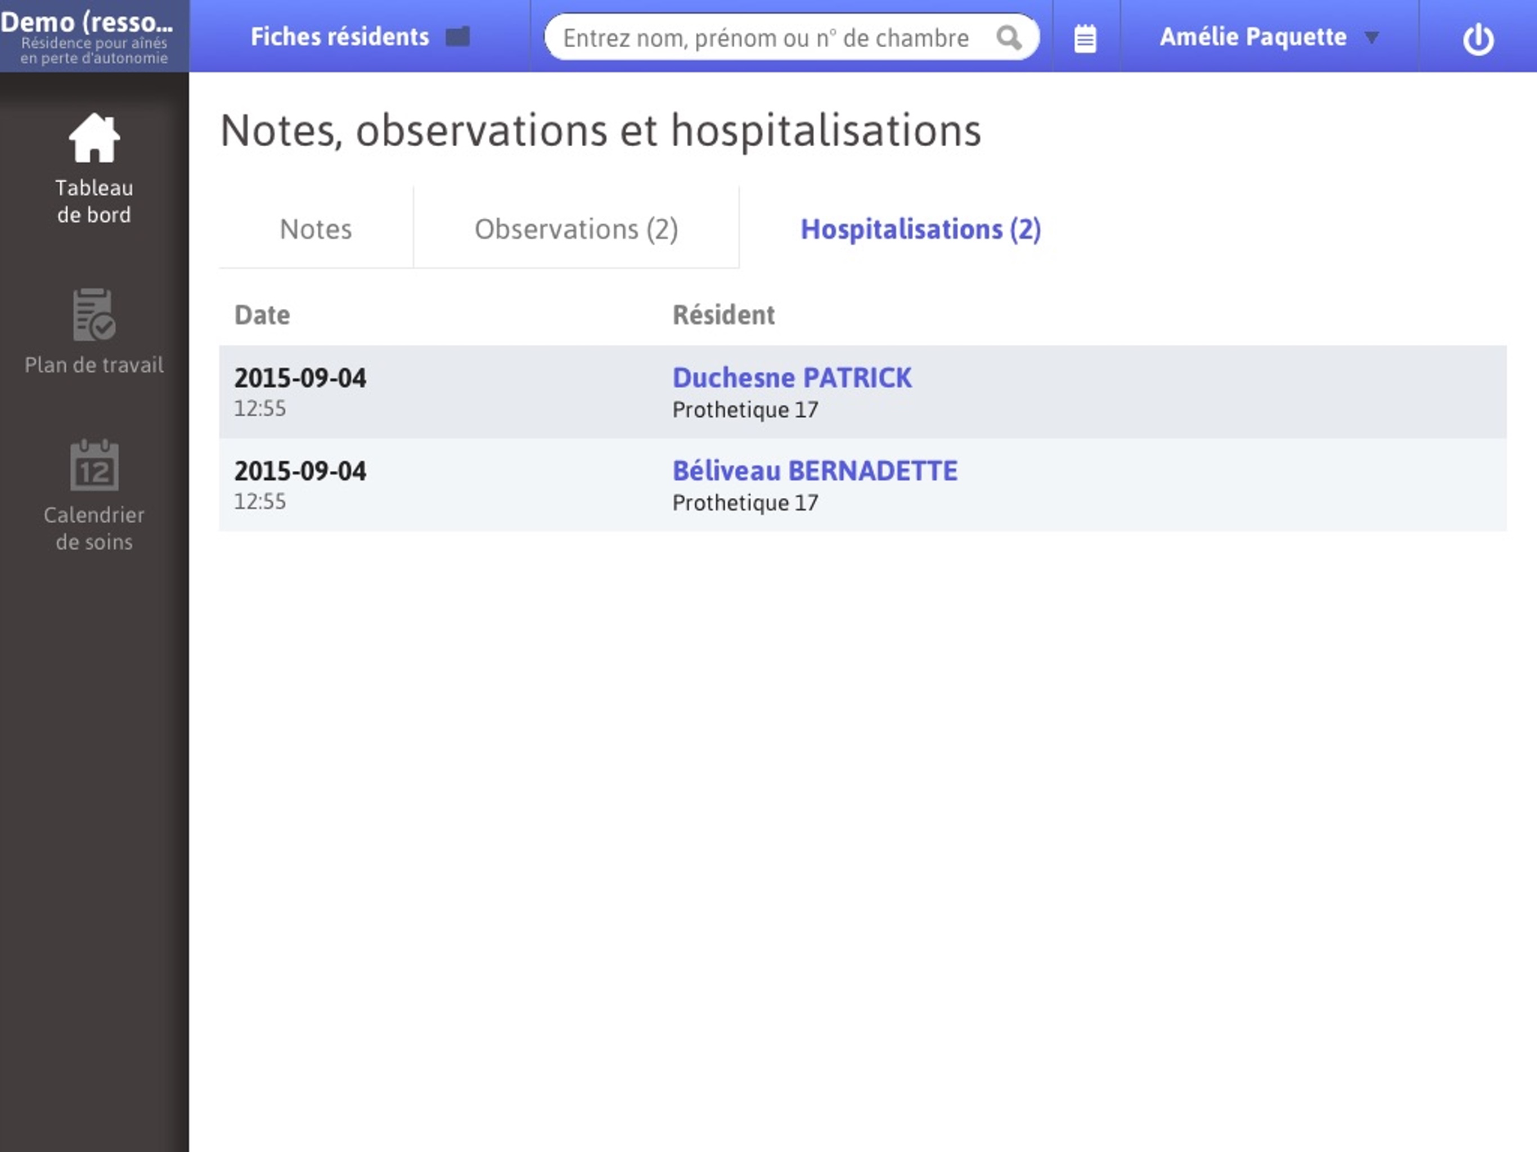The image size is (1537, 1152).
Task: Click the Date column header
Action: 262,315
